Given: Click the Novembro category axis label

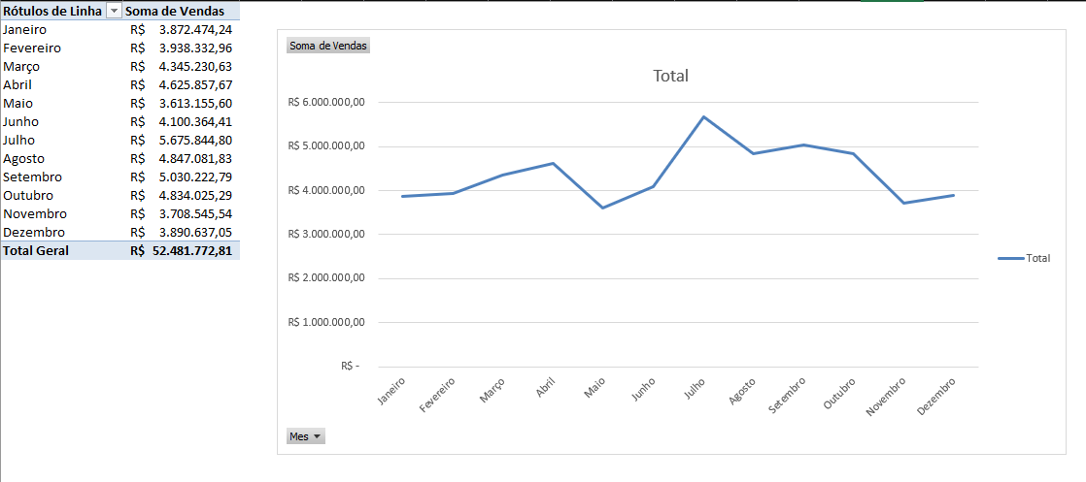Looking at the screenshot, I should pyautogui.click(x=886, y=397).
